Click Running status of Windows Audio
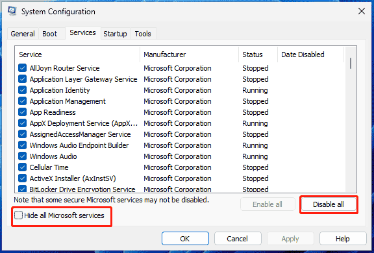 click(255, 156)
